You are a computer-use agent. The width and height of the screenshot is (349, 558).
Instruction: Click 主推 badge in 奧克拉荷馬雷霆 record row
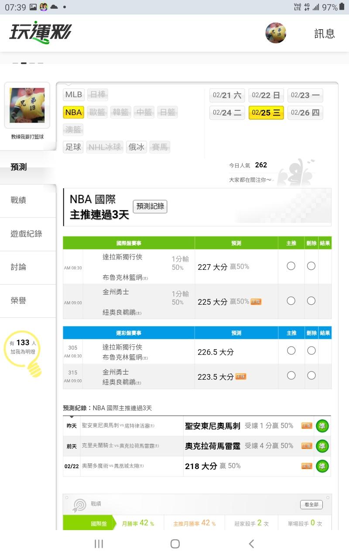[307, 446]
